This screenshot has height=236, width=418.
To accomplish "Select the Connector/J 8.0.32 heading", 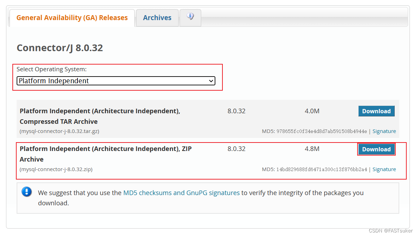I will (x=60, y=48).
